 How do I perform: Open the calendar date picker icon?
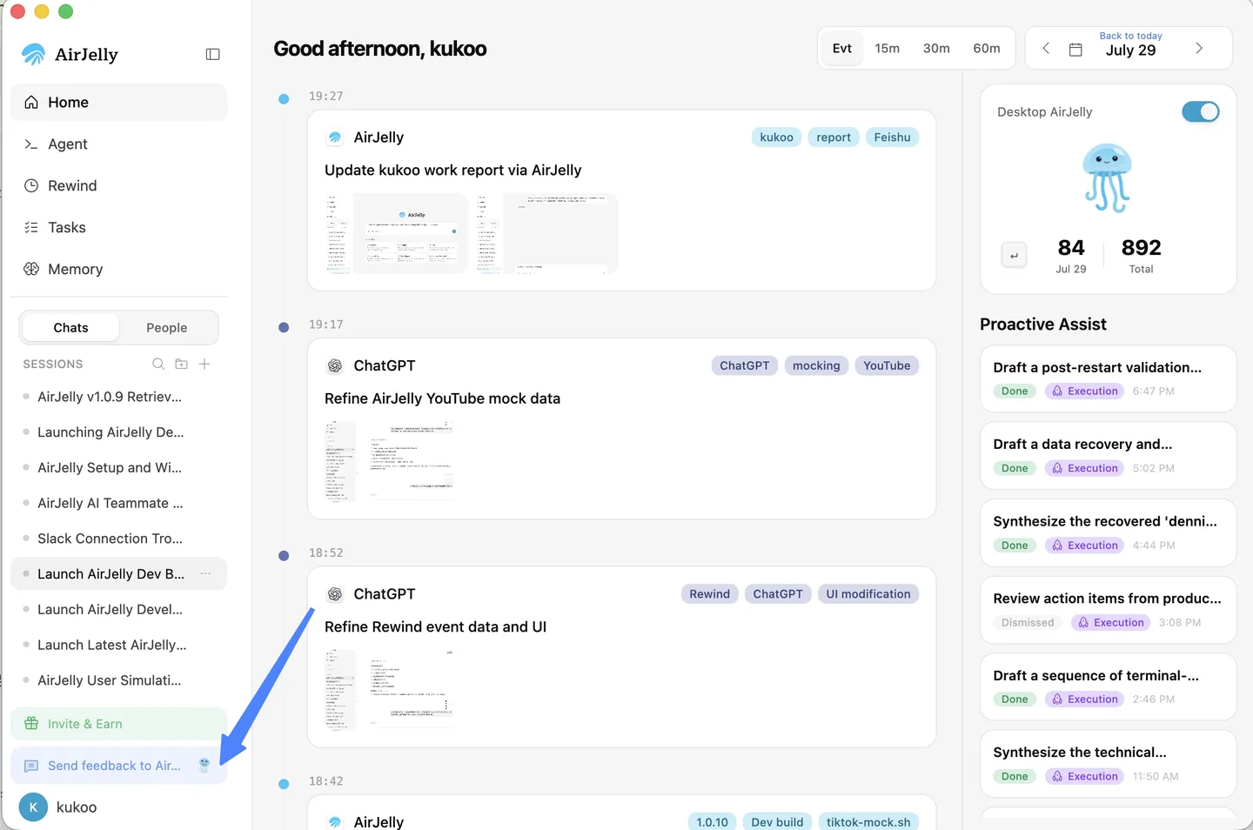[x=1075, y=49]
